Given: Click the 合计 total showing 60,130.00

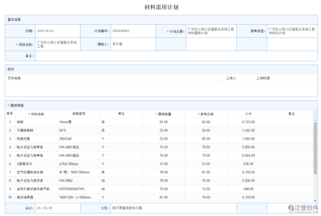Looking at the screenshot, I should pos(58,208).
